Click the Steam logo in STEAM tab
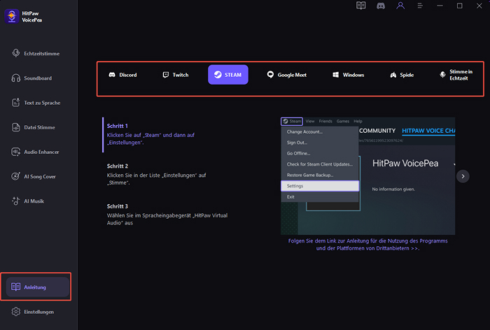This screenshot has height=330, width=490. point(218,75)
